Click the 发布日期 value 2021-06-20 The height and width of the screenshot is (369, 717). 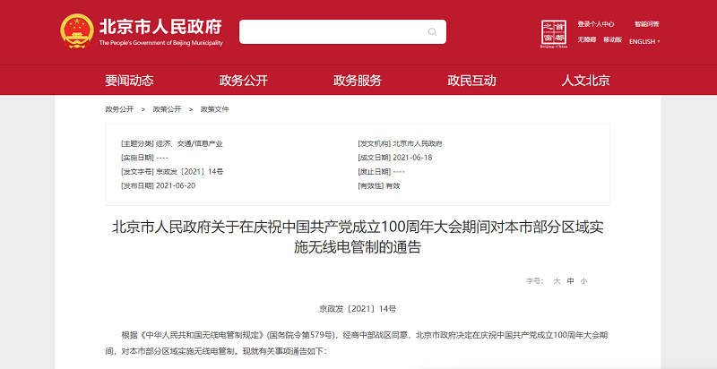point(176,186)
